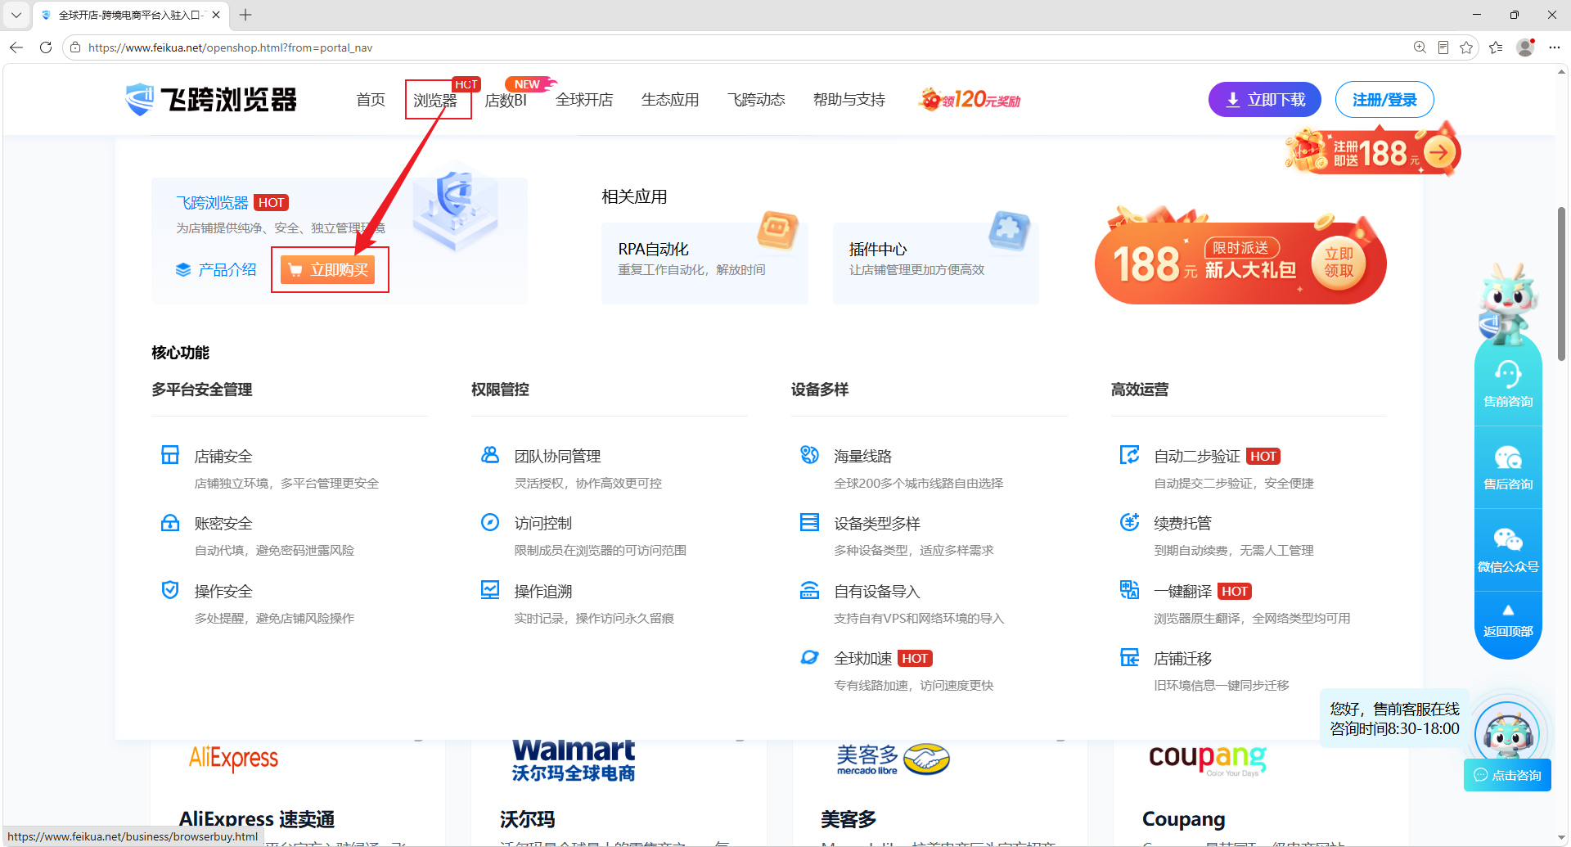Click the 自动二步验证 icon

1130,455
